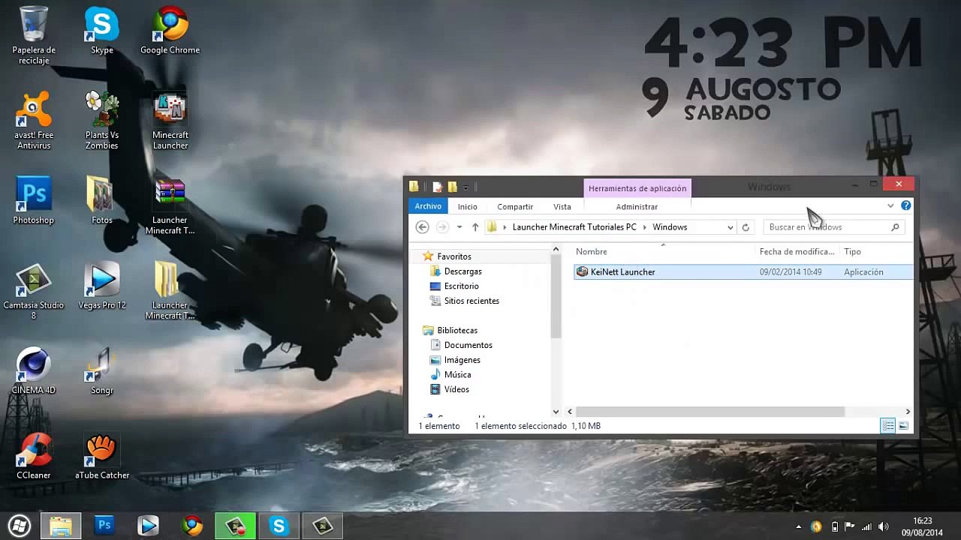Viewport: 961px width, 540px height.
Task: Select the Vegas Pro 12 desktop icon
Action: [102, 286]
